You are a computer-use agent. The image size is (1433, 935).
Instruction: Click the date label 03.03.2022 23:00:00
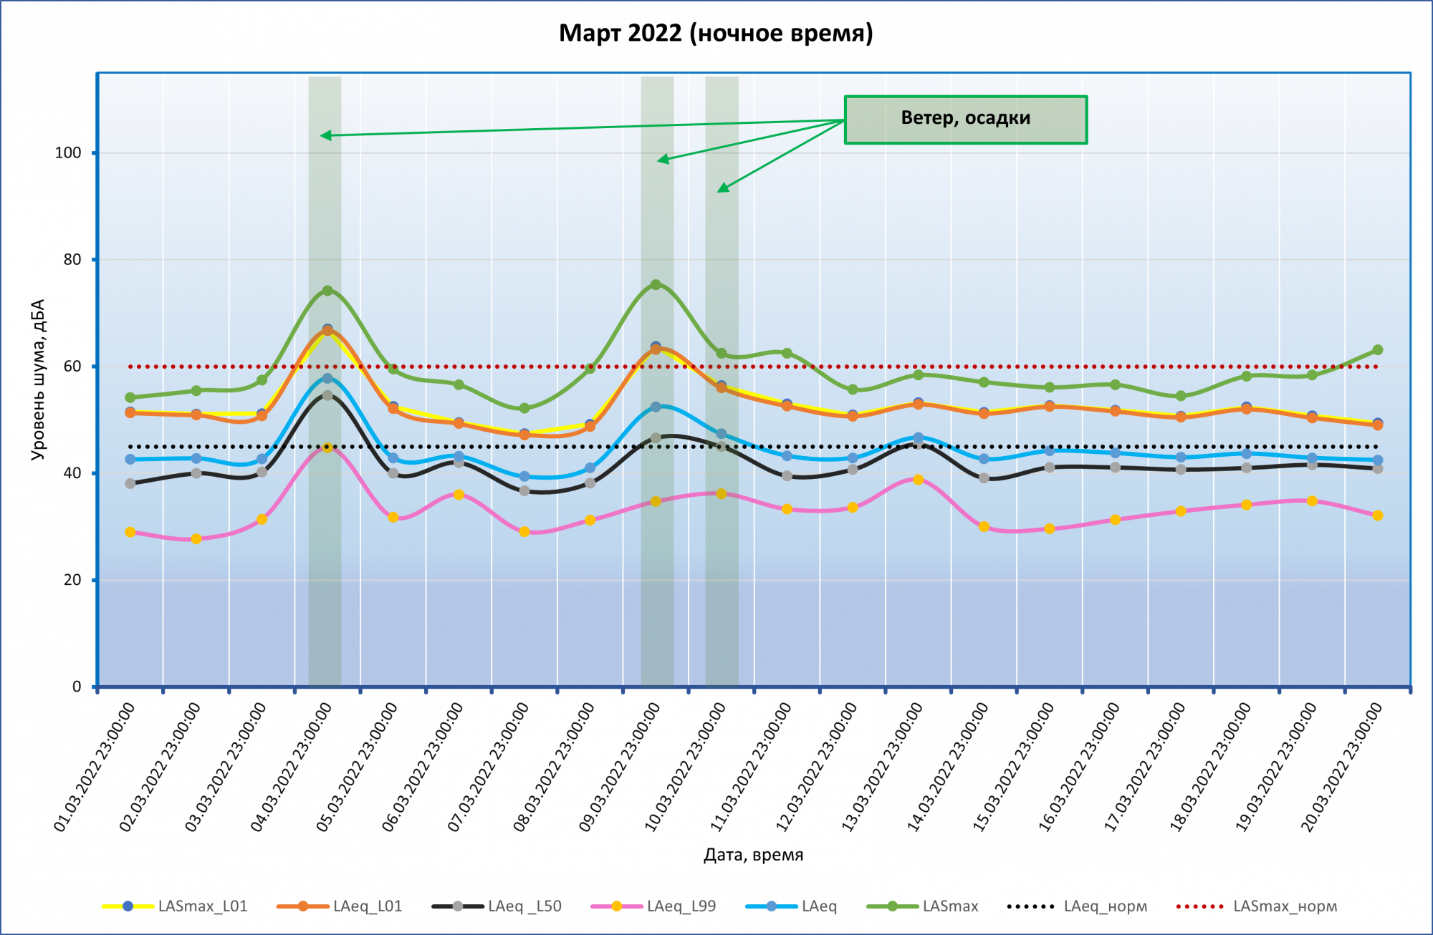point(226,767)
